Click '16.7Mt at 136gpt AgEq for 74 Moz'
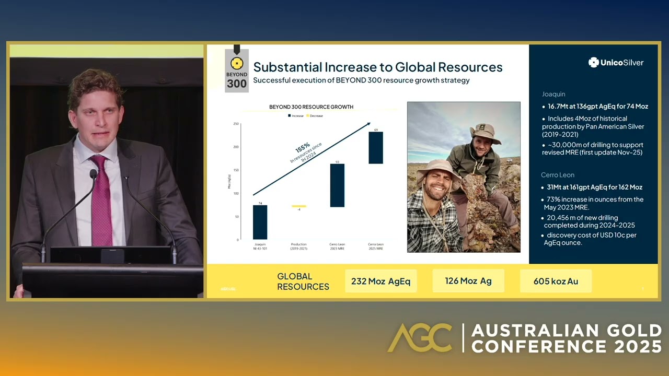 click(x=598, y=107)
